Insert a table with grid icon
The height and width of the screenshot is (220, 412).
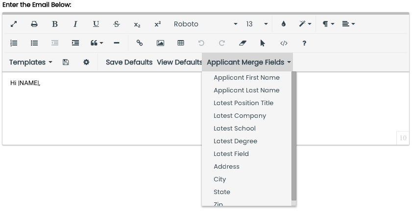[x=181, y=43]
